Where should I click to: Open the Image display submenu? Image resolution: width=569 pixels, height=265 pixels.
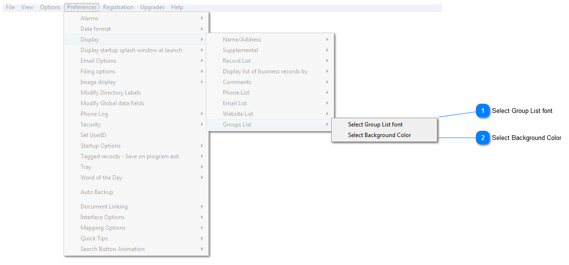click(136, 82)
